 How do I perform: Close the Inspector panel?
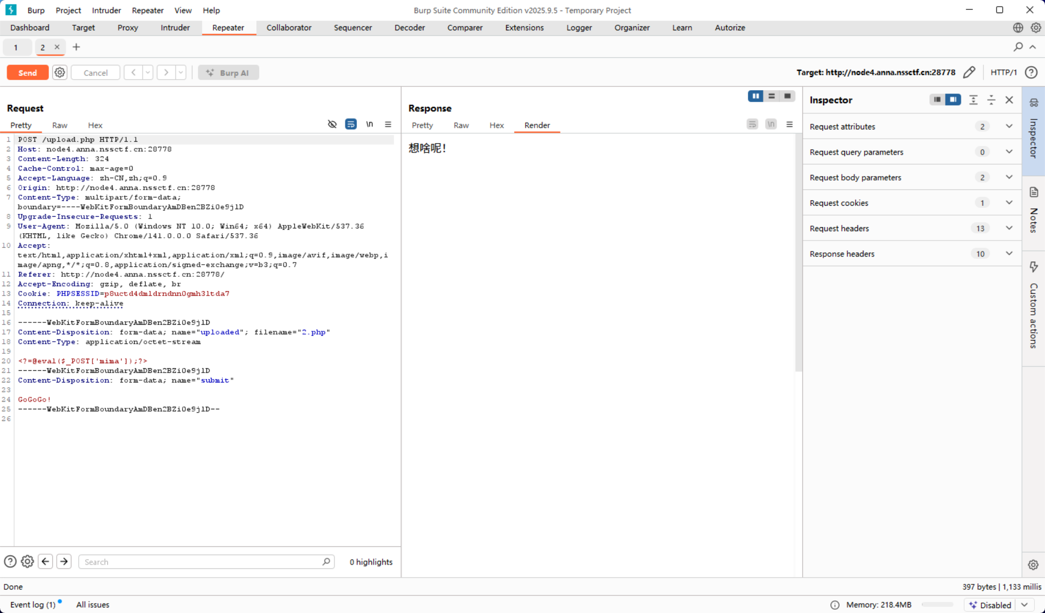tap(1009, 100)
